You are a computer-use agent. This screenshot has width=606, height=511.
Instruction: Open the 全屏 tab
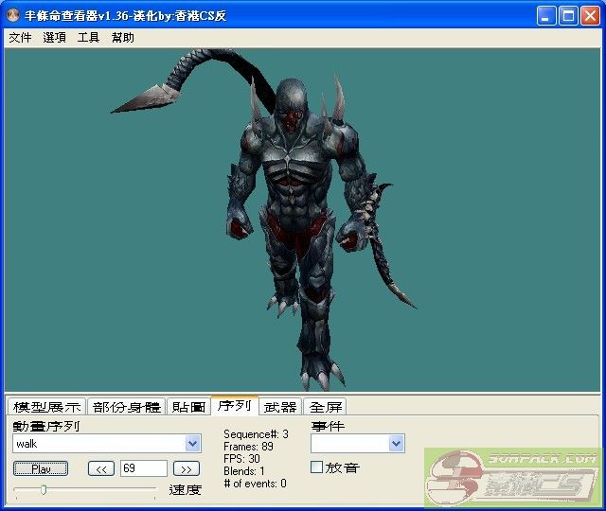coord(326,407)
